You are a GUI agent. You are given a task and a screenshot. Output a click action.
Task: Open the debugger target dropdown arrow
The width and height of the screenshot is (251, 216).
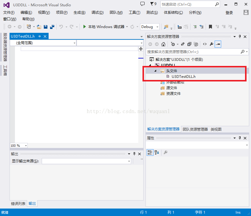click(x=127, y=27)
